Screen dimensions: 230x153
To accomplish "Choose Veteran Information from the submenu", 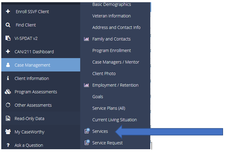I will (111, 16).
